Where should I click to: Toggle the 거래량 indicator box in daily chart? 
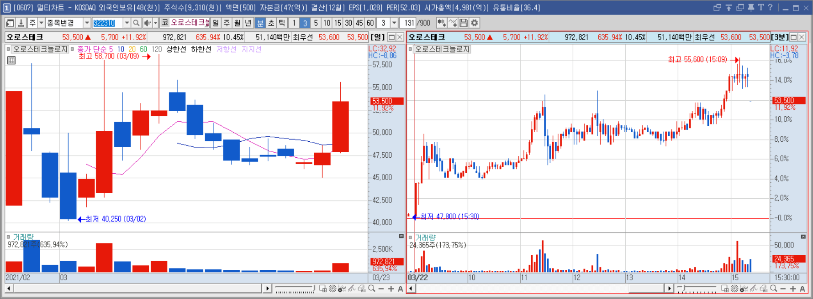pyautogui.click(x=8, y=237)
